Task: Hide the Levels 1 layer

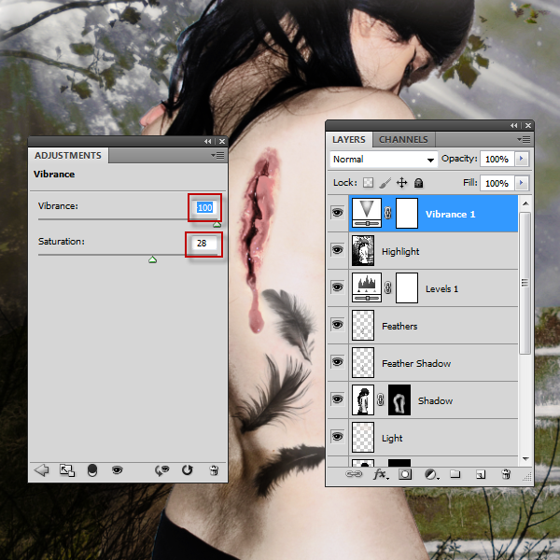Action: click(338, 287)
